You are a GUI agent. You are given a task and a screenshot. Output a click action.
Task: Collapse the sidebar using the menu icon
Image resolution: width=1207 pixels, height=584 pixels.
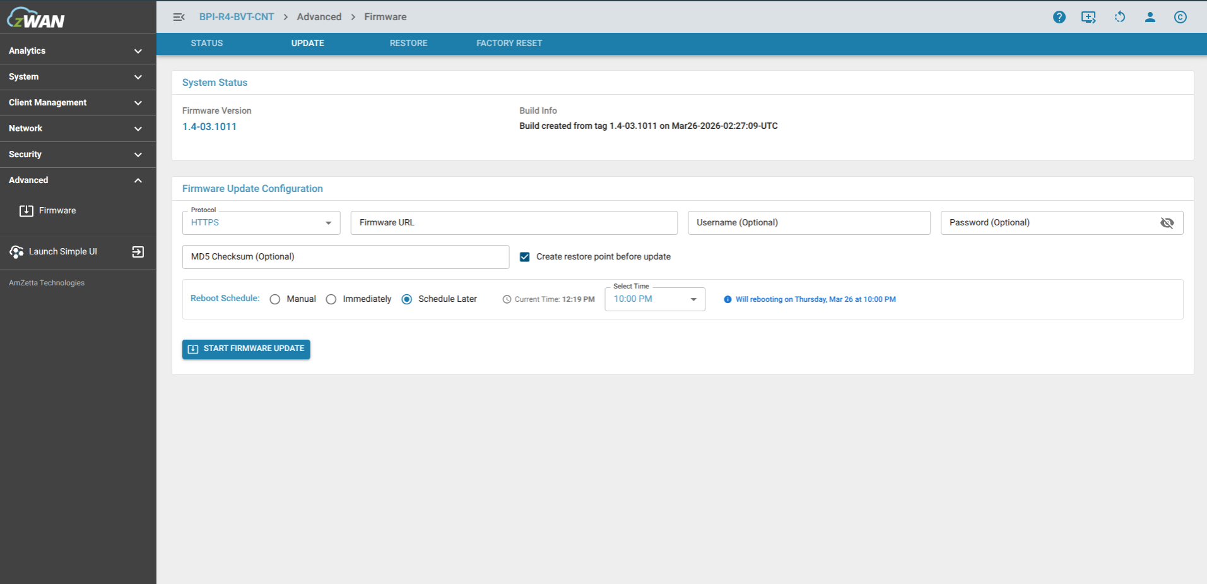(179, 17)
